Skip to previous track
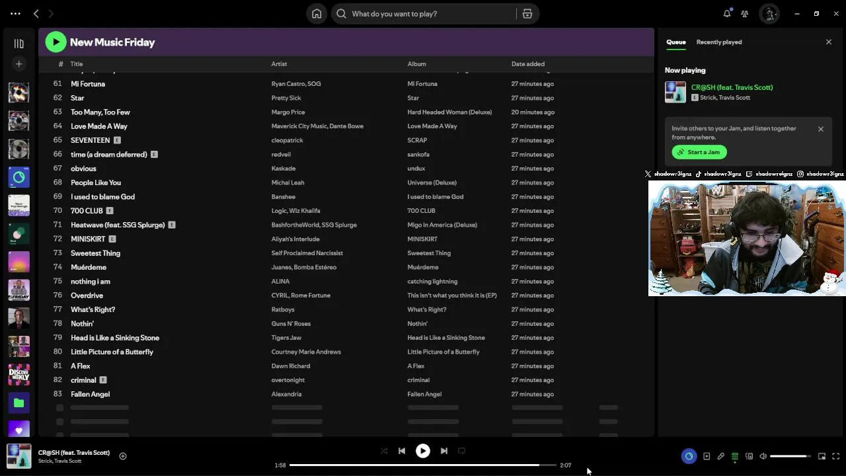This screenshot has width=846, height=476. (x=402, y=451)
